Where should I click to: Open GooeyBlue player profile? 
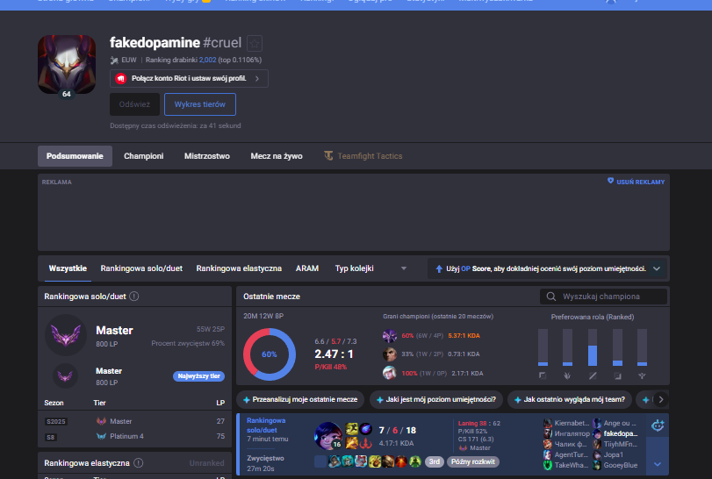pos(621,465)
